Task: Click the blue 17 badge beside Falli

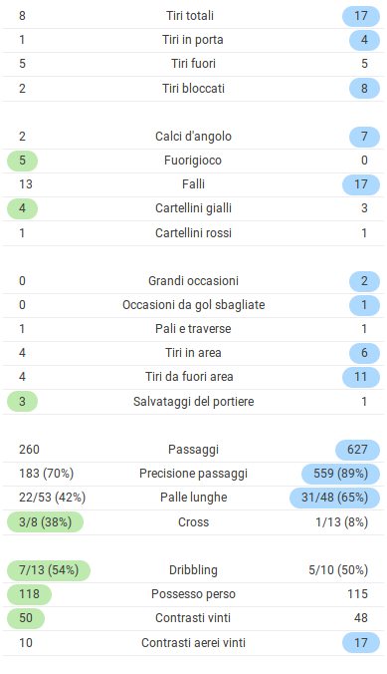Action: (x=361, y=184)
